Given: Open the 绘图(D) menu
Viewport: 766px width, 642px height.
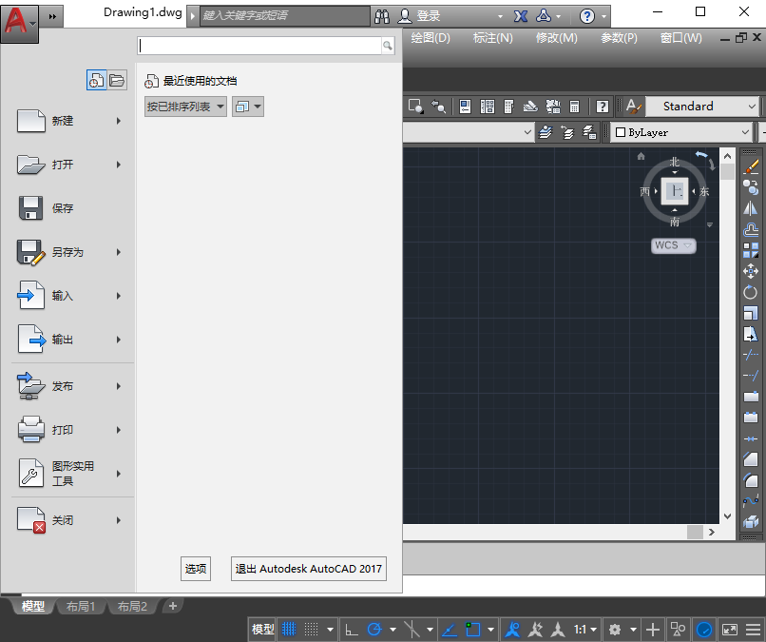Looking at the screenshot, I should pyautogui.click(x=431, y=38).
